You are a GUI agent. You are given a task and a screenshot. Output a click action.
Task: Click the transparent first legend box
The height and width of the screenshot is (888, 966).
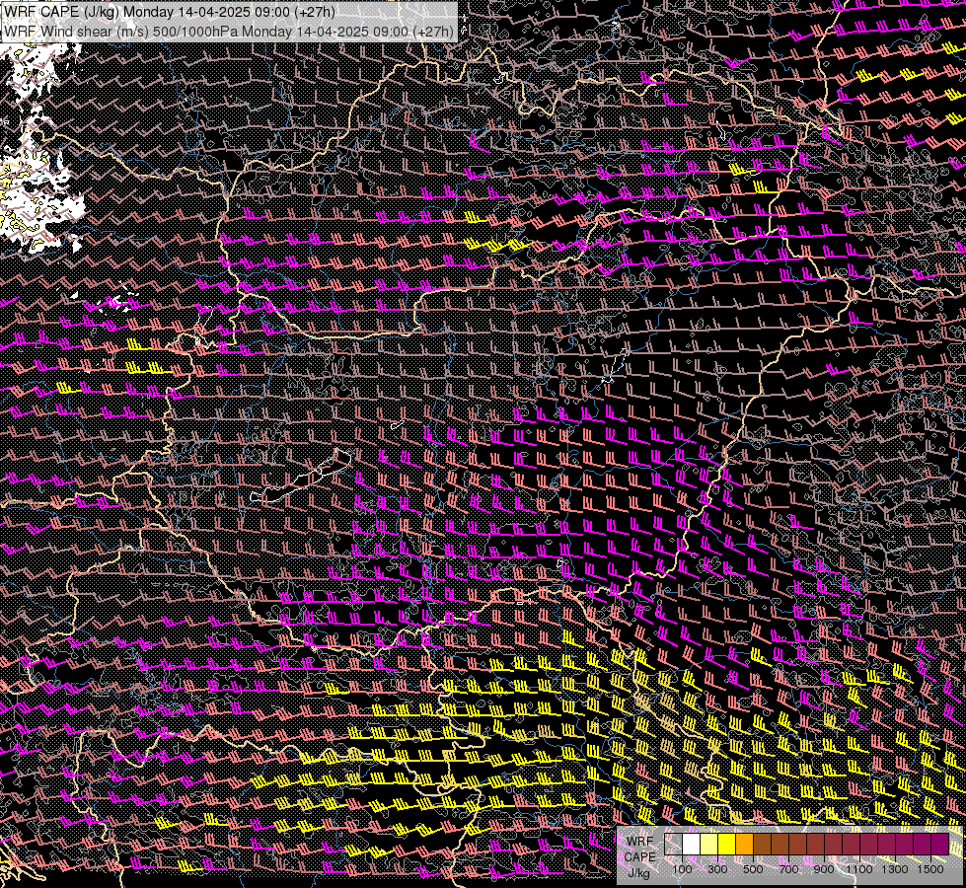point(673,844)
